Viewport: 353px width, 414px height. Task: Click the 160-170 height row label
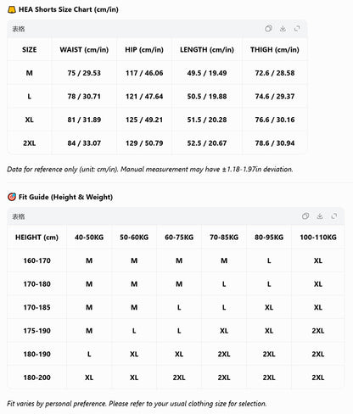(x=37, y=260)
